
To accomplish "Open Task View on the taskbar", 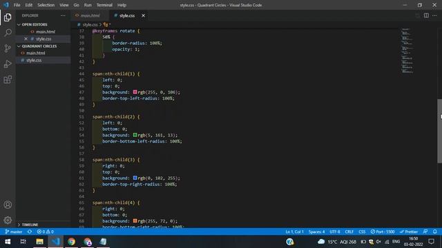I will (23, 242).
